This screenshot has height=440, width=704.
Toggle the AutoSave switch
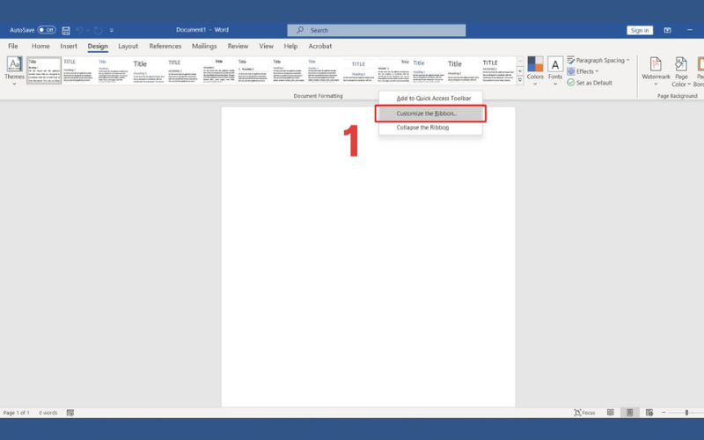[x=47, y=30]
